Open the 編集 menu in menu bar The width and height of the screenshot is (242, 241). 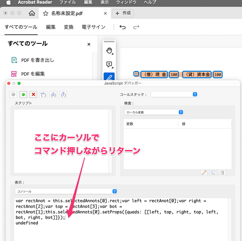(x=88, y=2)
